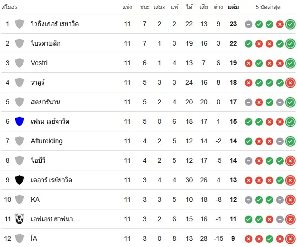
Task: Click the สโมสร club column header
Action: click(9, 7)
